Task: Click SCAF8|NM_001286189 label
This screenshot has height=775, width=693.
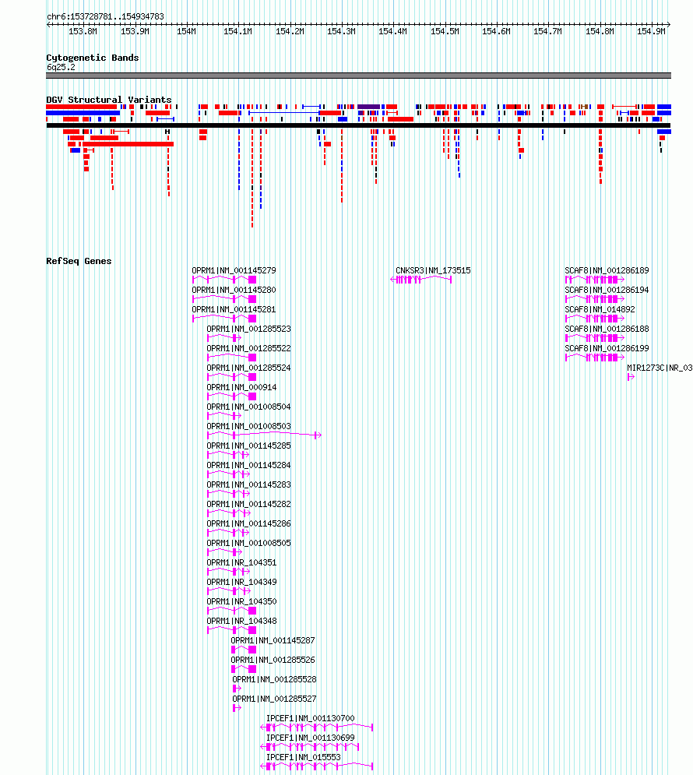Action: pos(607,270)
